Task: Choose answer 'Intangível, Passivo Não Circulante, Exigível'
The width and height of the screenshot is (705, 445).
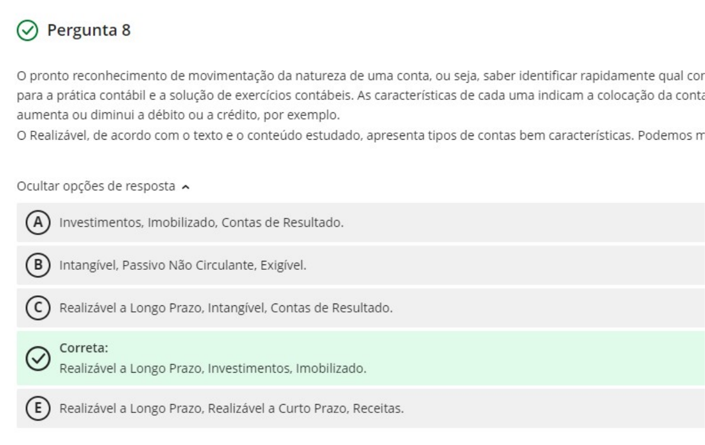Action: click(x=182, y=265)
